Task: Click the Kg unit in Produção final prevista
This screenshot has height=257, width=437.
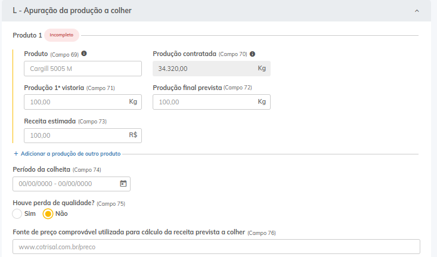Action: click(262, 102)
